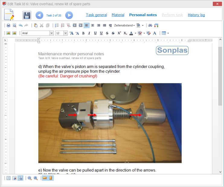The image size is (224, 187).
Task: Go to the previous task arrow
Action: point(40,15)
